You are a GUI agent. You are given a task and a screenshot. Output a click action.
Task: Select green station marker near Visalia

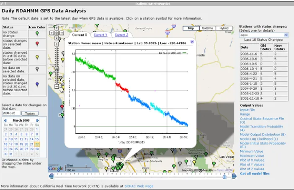click(x=152, y=153)
